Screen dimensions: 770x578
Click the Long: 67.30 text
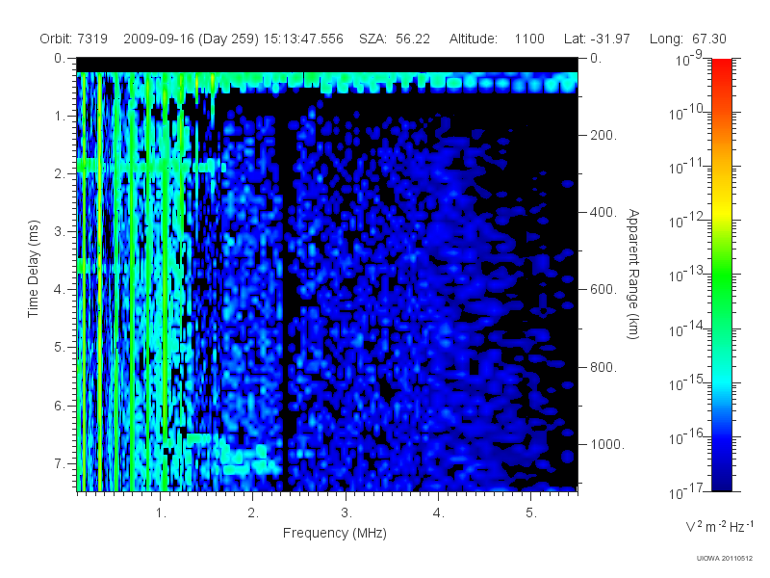(x=687, y=39)
